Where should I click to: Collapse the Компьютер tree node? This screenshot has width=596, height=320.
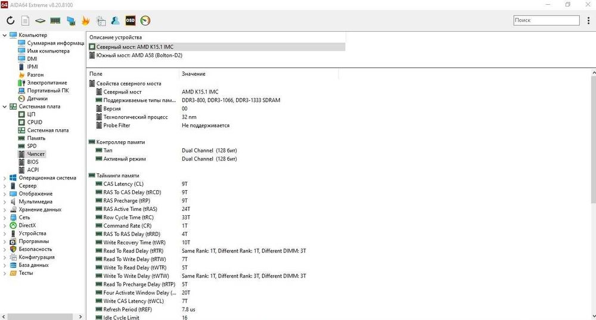(5, 35)
